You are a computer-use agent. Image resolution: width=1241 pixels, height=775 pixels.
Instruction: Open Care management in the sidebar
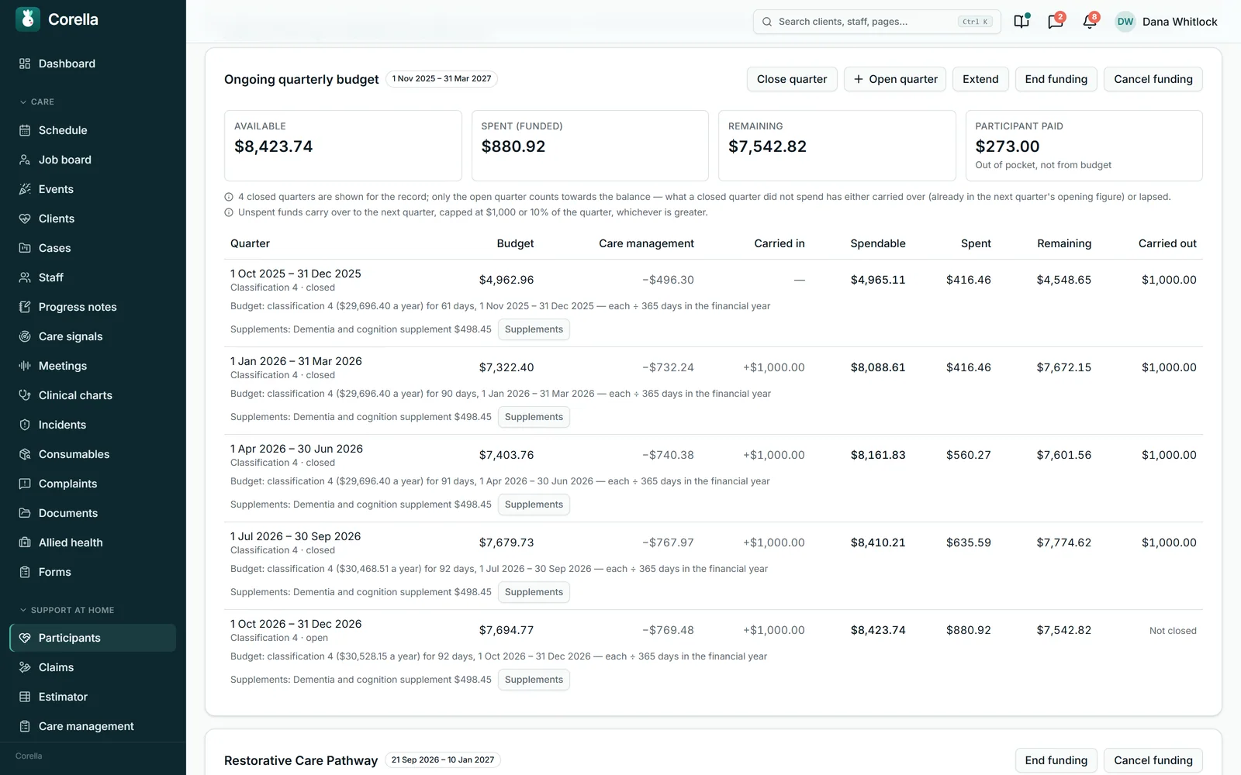click(92, 726)
